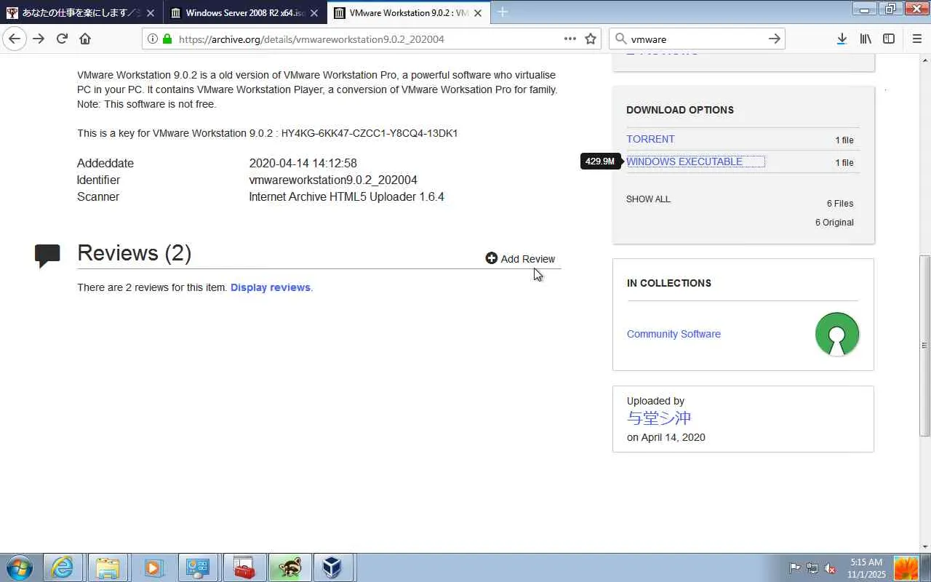The height and width of the screenshot is (582, 931).
Task: Click the muted volume tray icon
Action: [830, 568]
